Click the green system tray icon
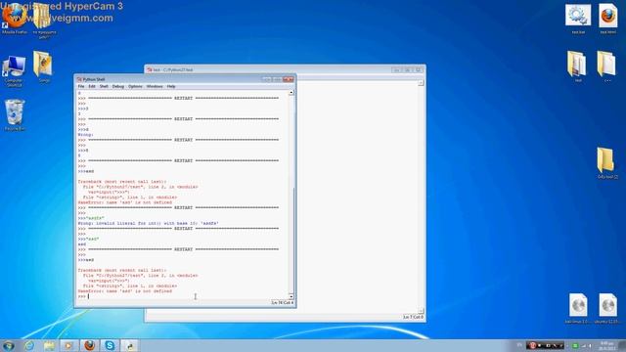The image size is (626, 352). 575,345
